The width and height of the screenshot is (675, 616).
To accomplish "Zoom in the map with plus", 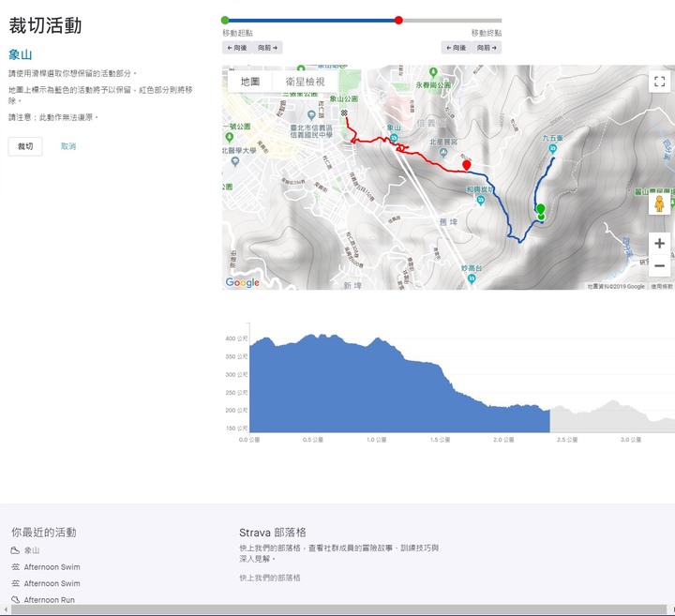I will 659,243.
